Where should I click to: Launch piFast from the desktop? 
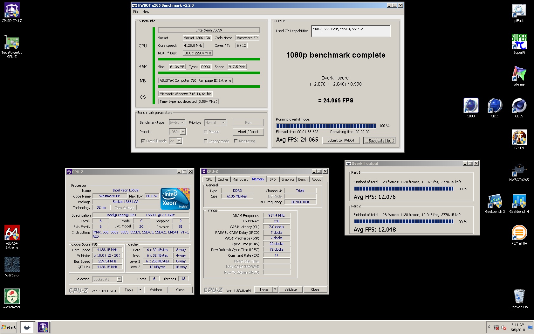(519, 13)
